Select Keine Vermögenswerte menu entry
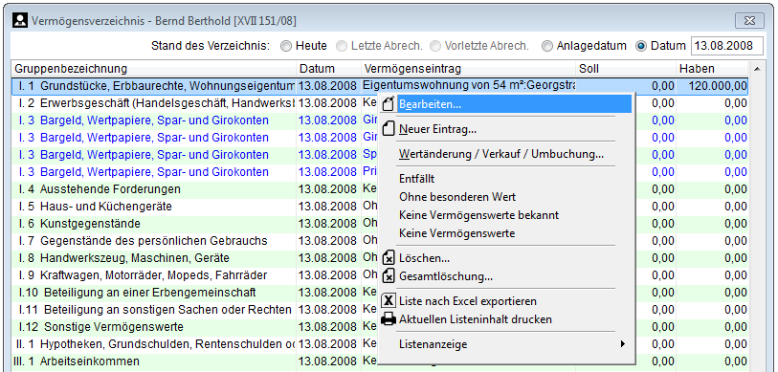 point(506,232)
